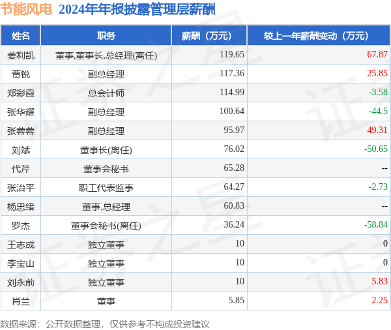The width and height of the screenshot is (391, 330).
Task: Click change value 25.85
Action: click(377, 74)
